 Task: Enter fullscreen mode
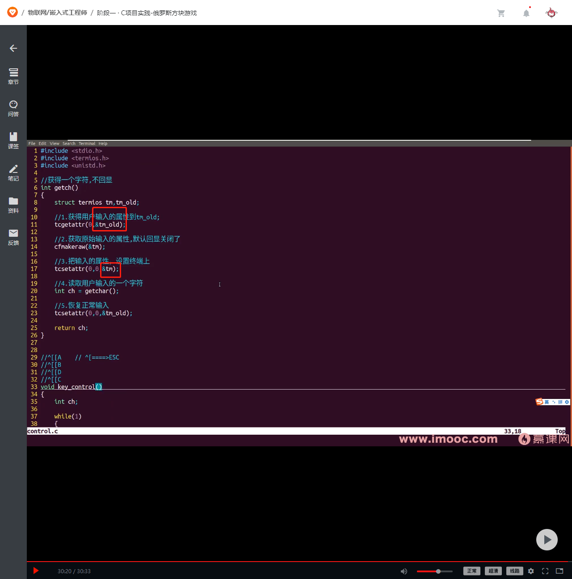pos(545,571)
